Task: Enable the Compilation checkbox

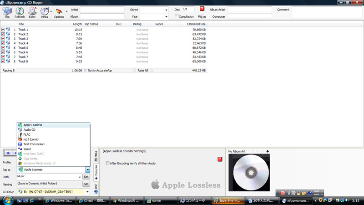Action: [177, 17]
